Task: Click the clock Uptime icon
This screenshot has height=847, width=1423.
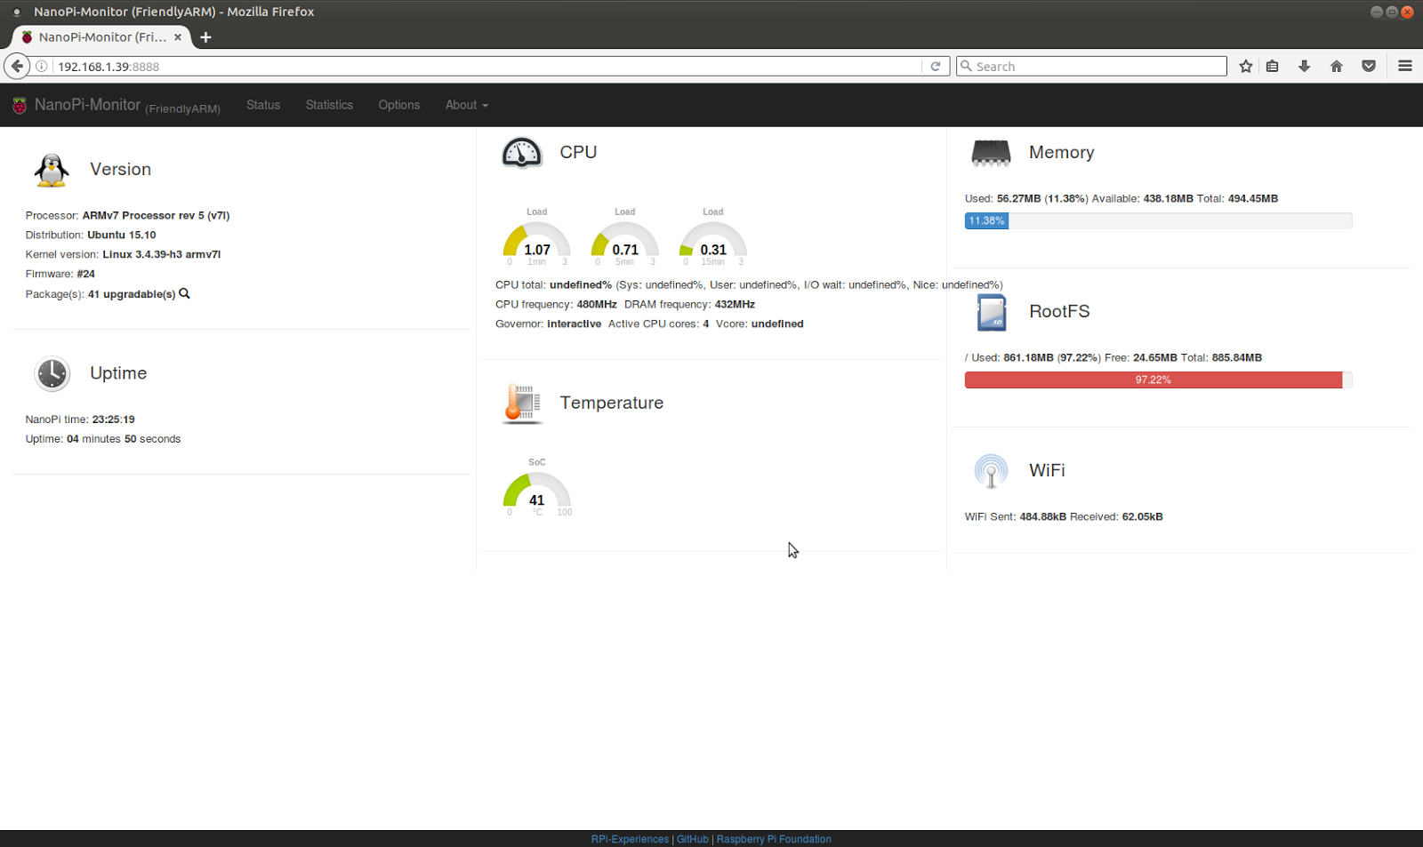Action: [52, 374]
